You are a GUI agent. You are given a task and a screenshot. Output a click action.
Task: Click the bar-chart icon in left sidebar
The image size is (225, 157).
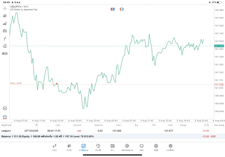[x=5, y=24]
